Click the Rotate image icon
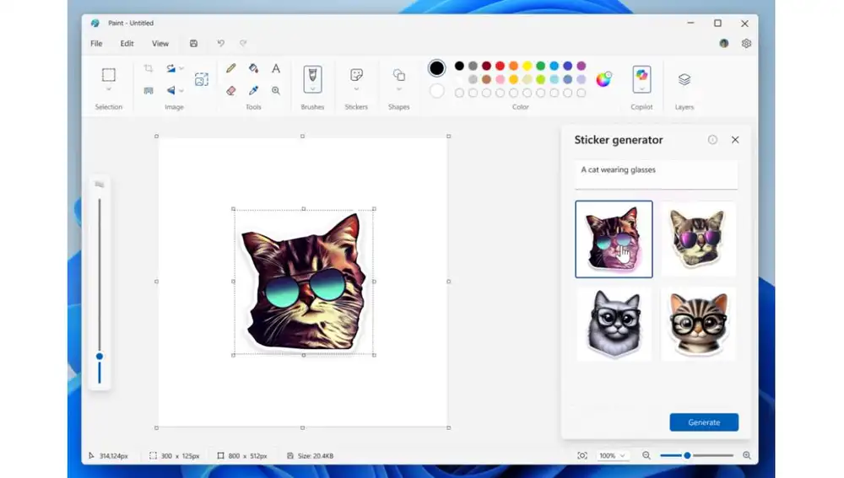The height and width of the screenshot is (478, 844). pos(170,68)
